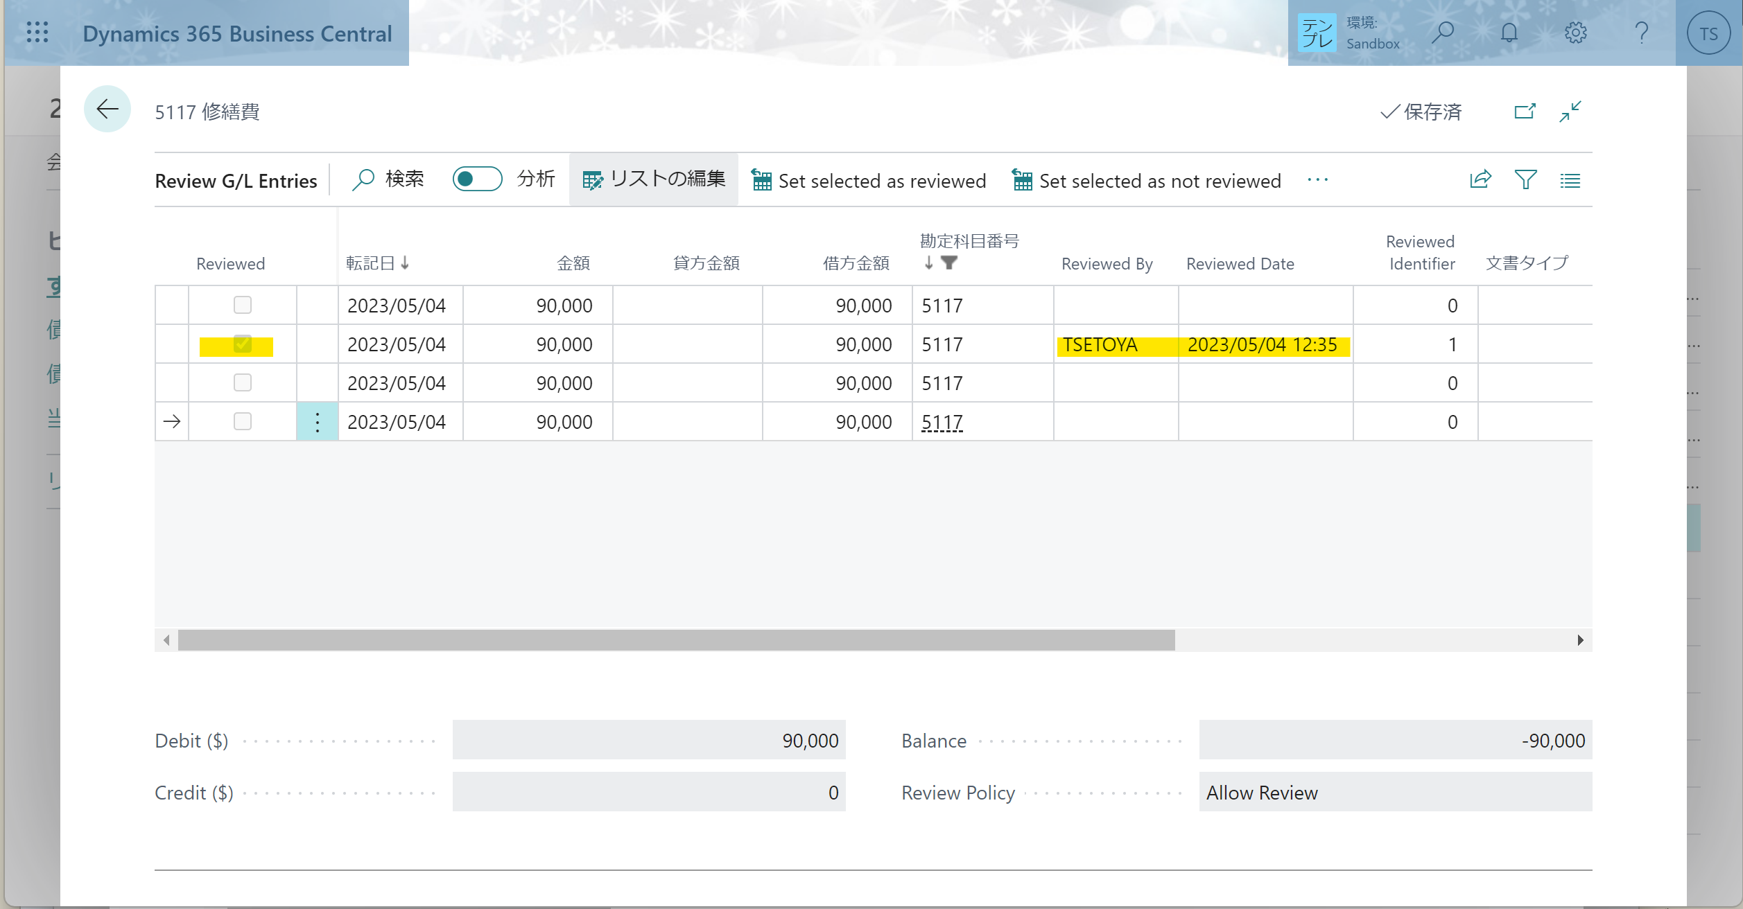1743x909 pixels.
Task: Open the notifications bell
Action: [1509, 33]
